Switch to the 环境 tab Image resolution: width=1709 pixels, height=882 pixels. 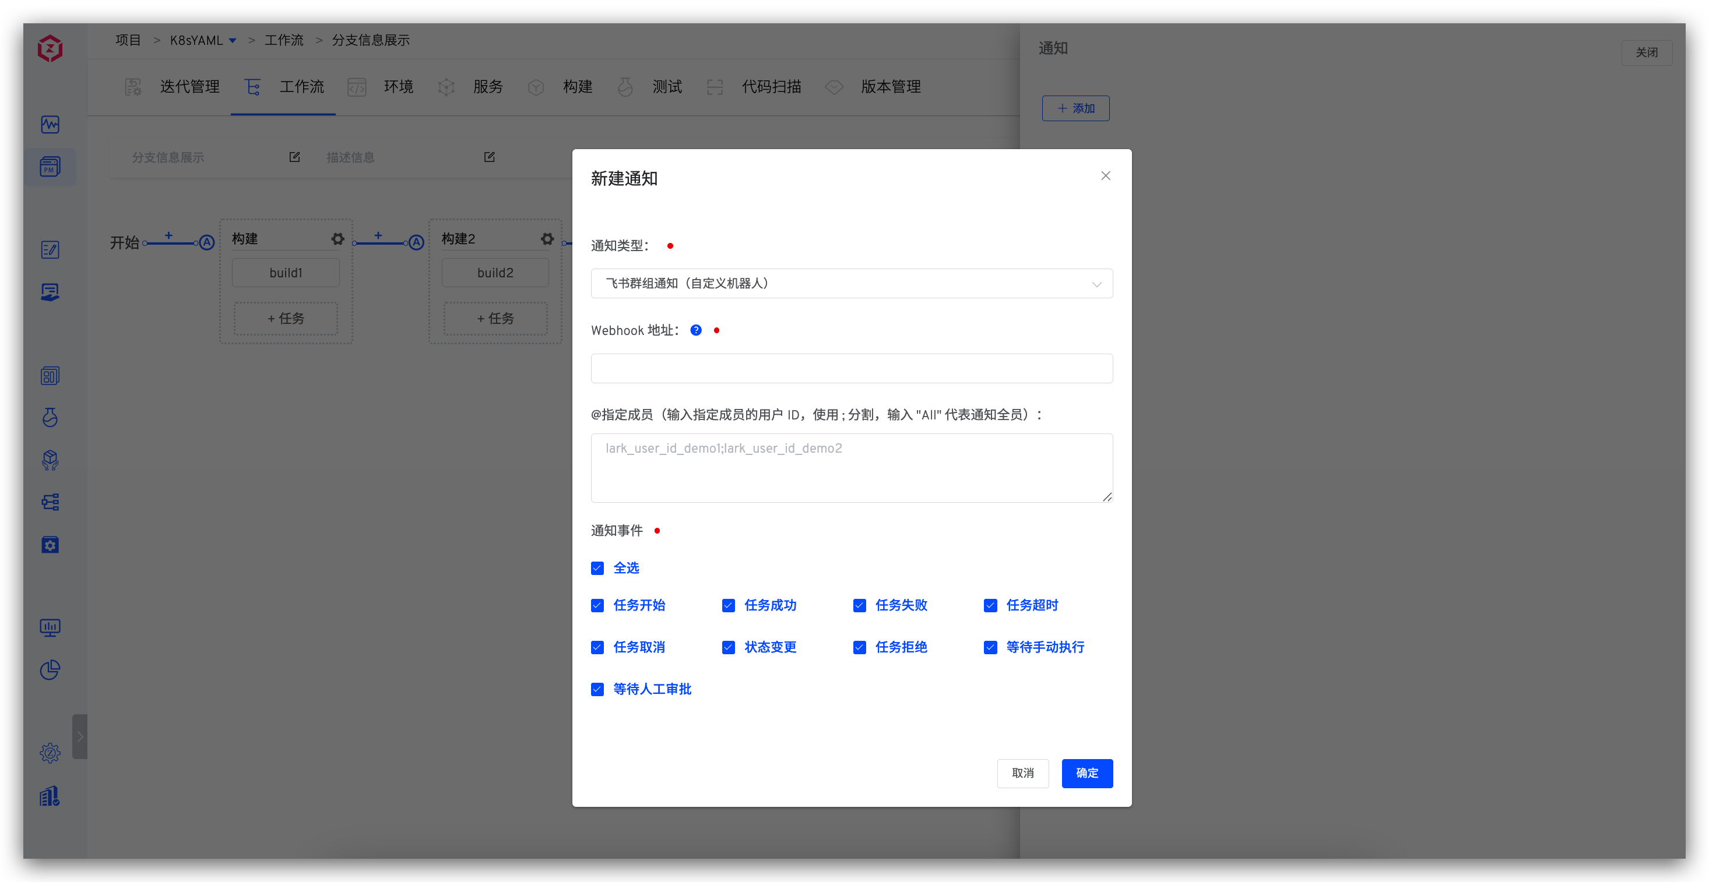click(x=398, y=87)
